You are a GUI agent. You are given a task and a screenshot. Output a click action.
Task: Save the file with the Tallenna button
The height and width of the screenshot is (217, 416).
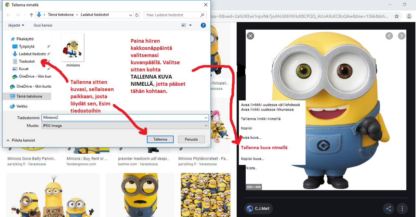[160, 139]
